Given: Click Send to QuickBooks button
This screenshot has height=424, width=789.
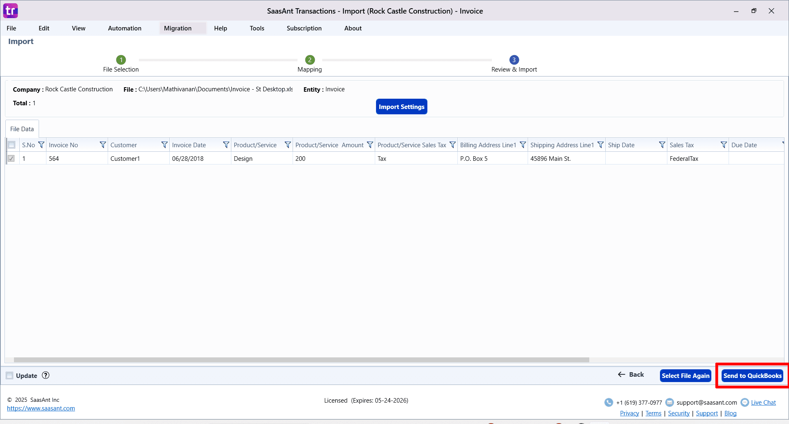Looking at the screenshot, I should point(752,375).
